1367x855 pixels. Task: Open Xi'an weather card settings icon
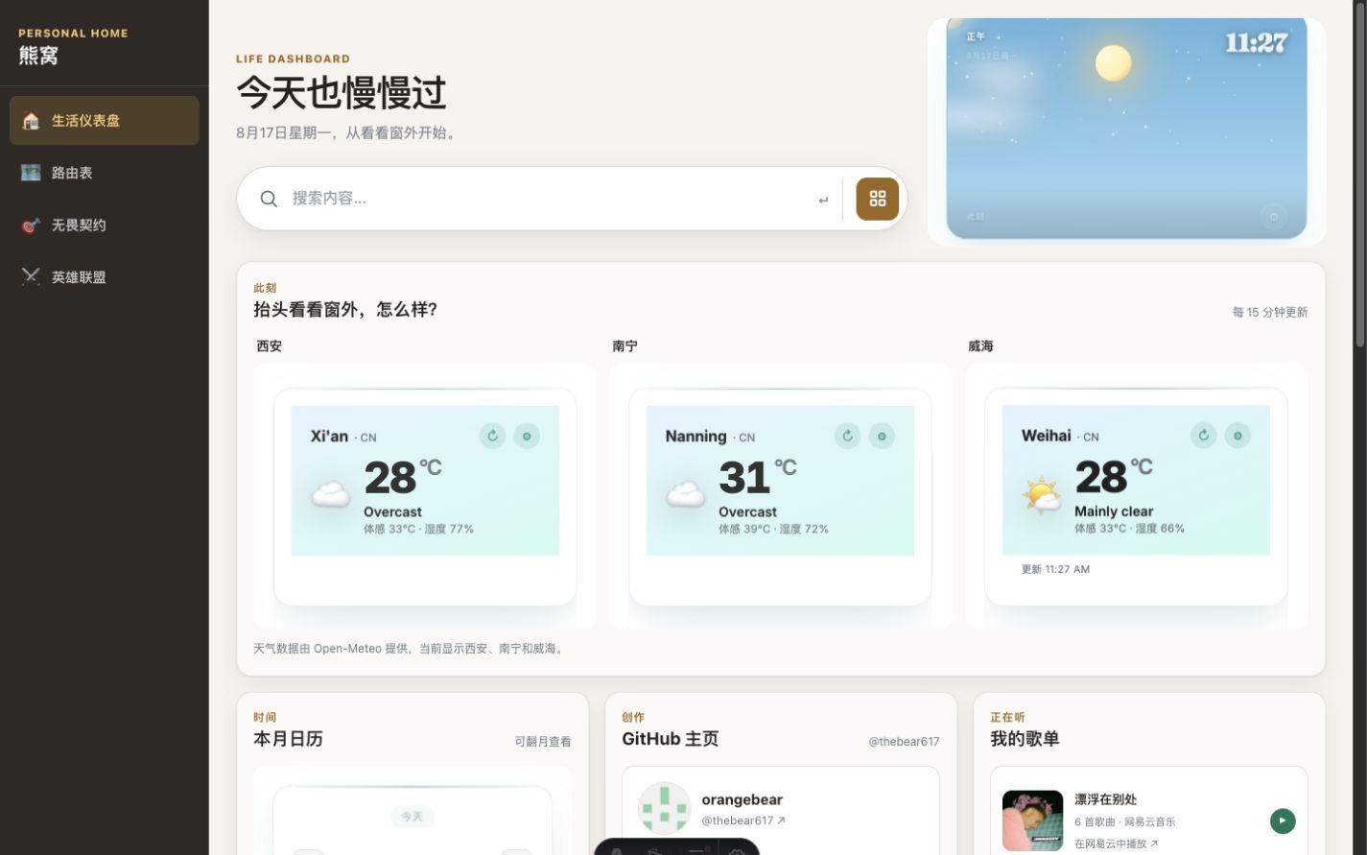[527, 436]
